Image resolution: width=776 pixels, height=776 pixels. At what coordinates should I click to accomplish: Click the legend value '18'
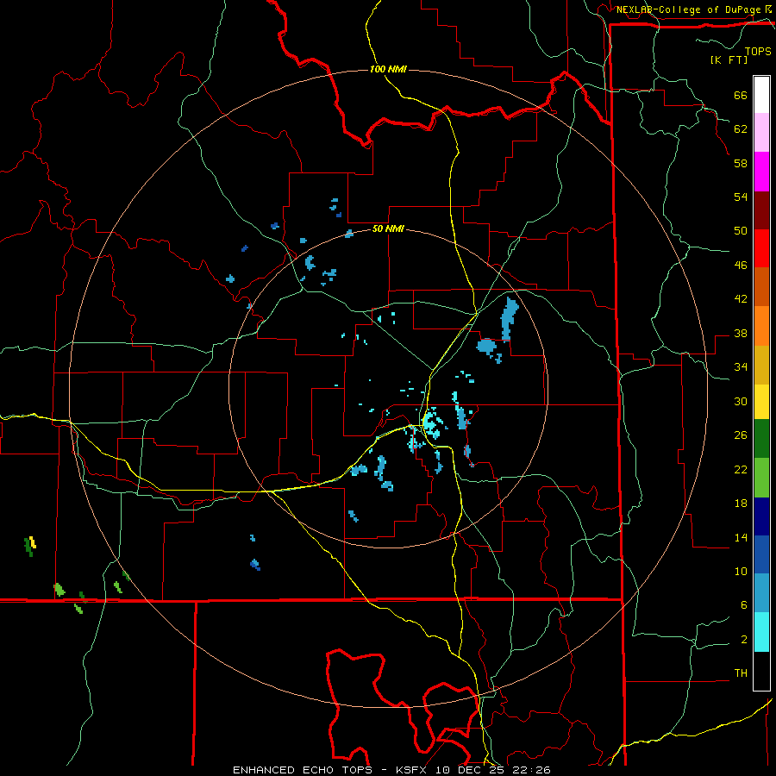[741, 504]
